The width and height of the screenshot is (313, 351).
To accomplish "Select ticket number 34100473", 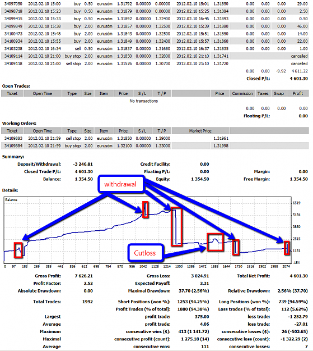I will 13,34.
